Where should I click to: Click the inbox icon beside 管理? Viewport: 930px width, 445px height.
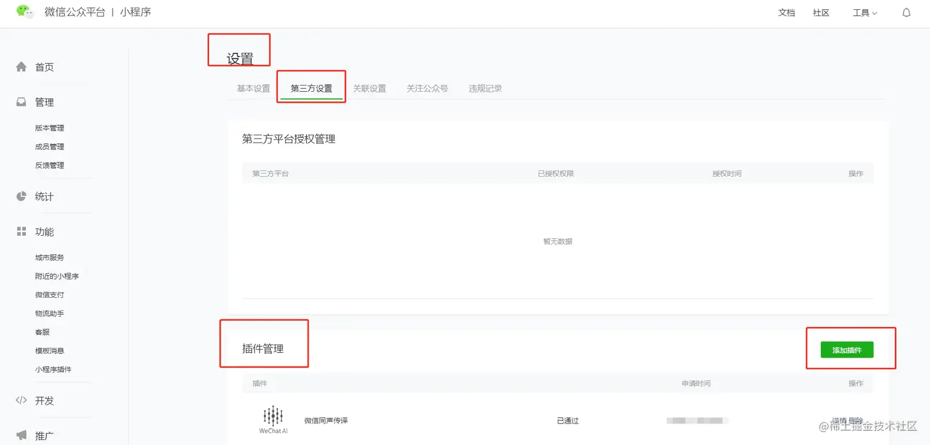point(22,102)
